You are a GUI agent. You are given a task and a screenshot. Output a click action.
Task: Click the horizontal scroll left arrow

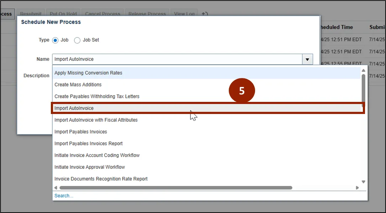pyautogui.click(x=55, y=188)
